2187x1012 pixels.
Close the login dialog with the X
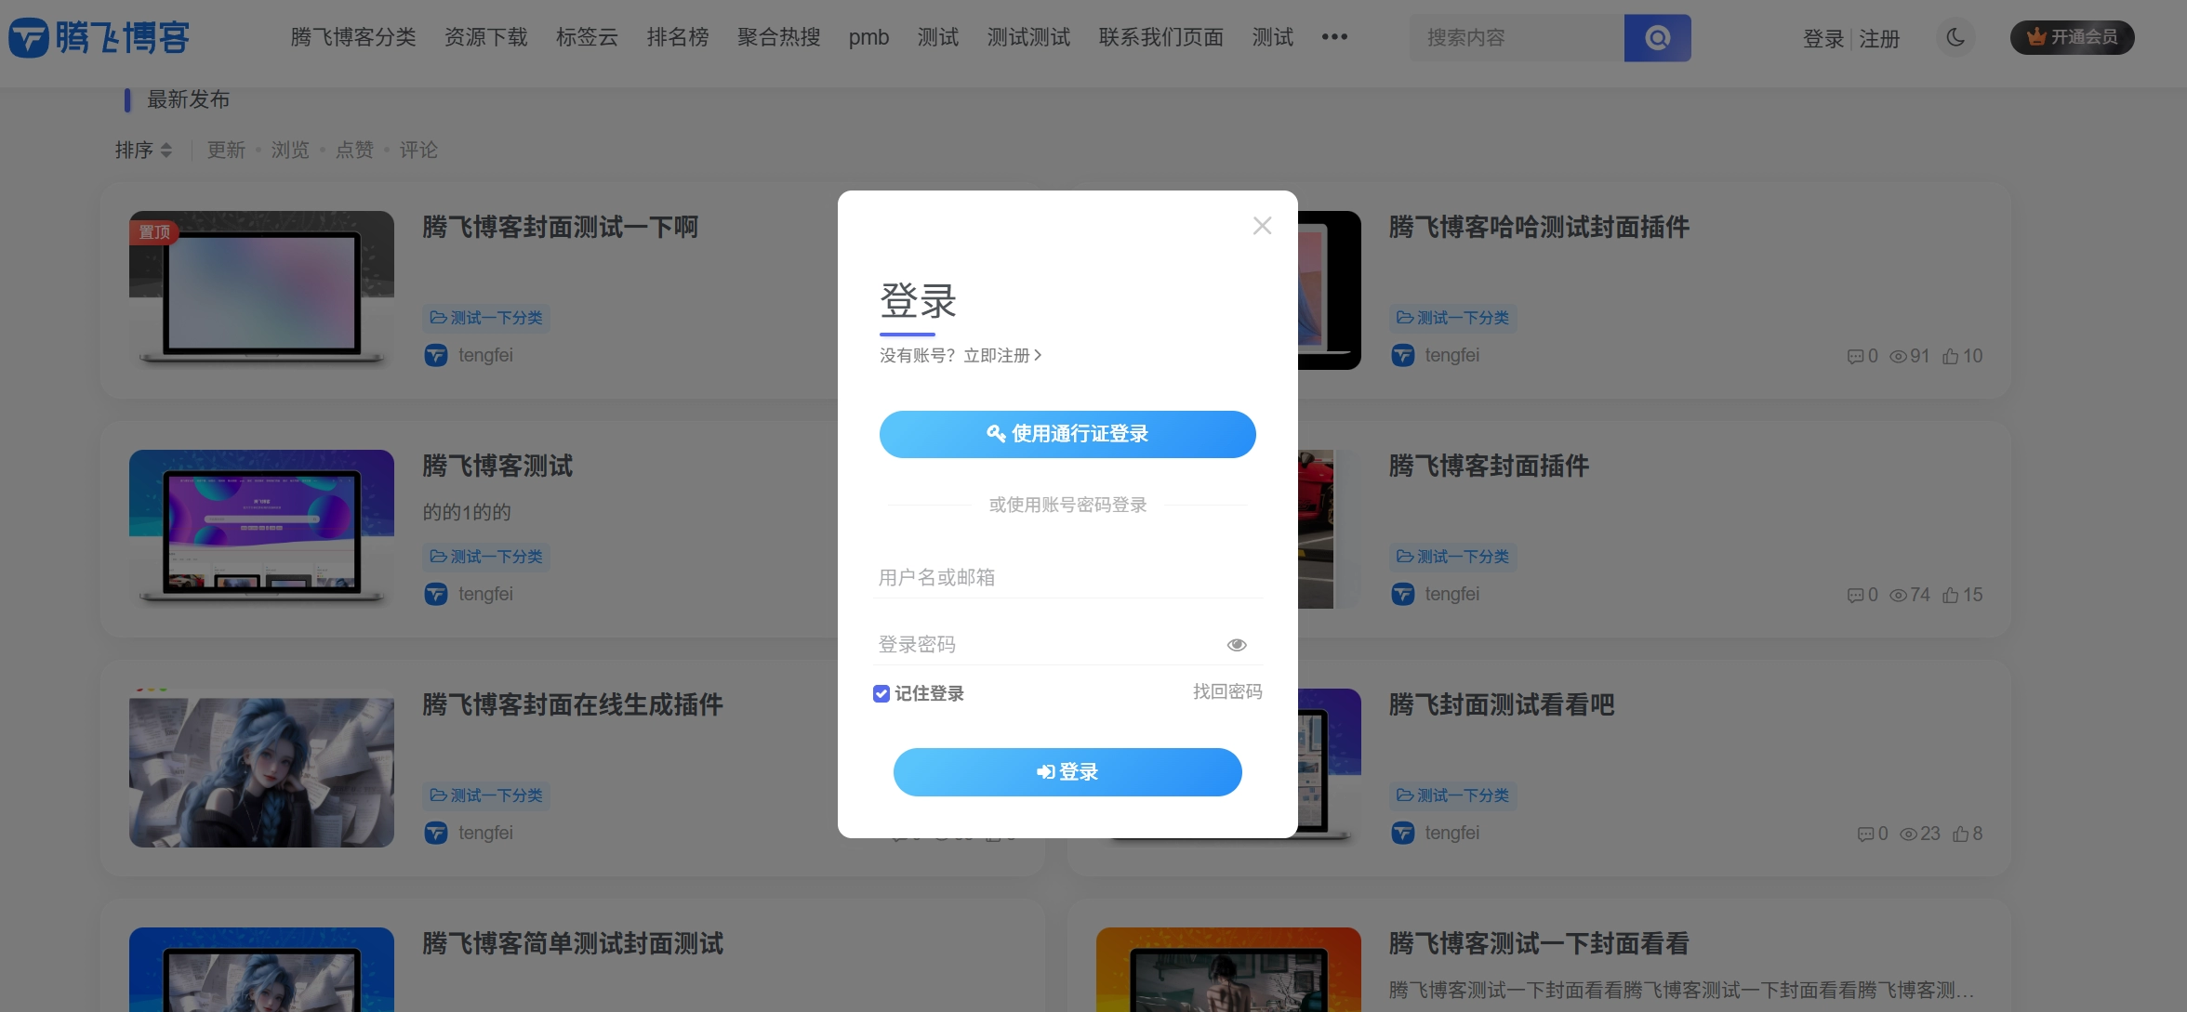(x=1261, y=225)
